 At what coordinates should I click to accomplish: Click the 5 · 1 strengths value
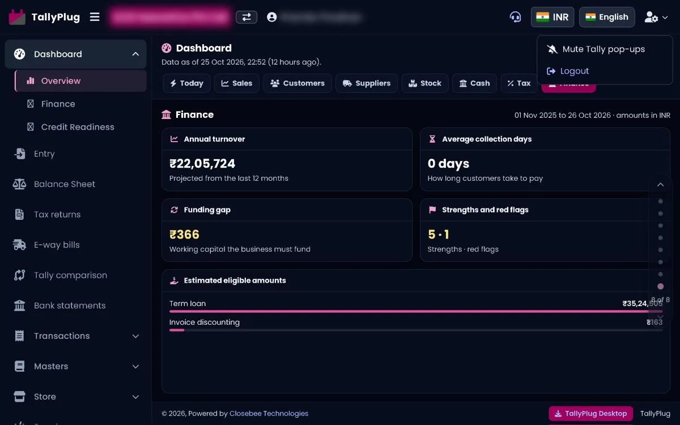pos(439,235)
